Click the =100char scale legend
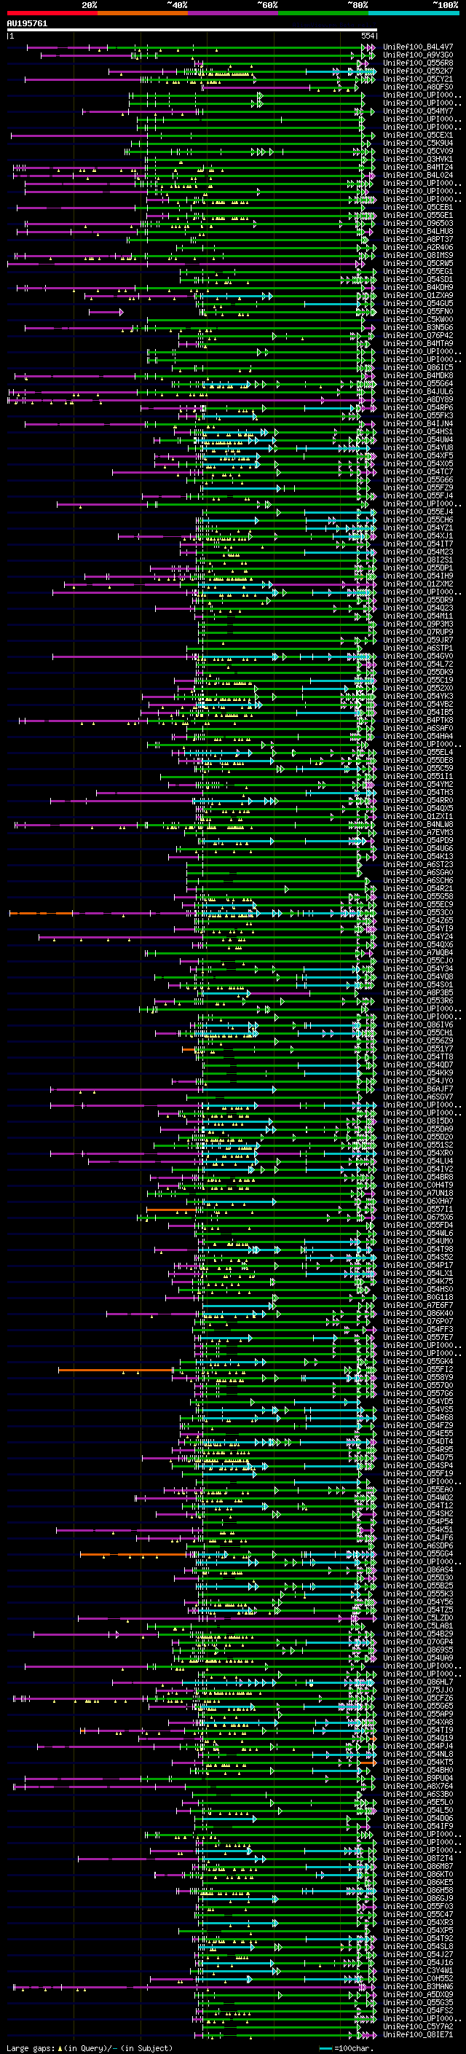 pos(346,2048)
